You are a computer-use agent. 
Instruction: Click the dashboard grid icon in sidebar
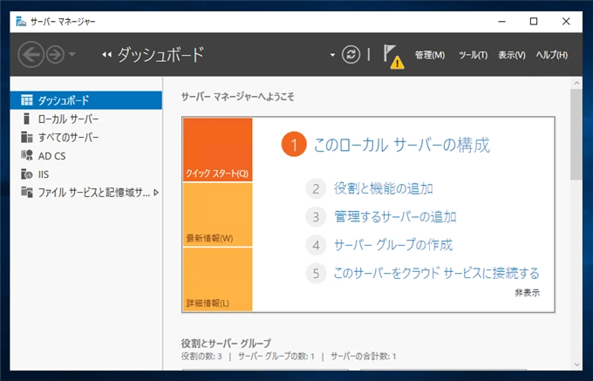[x=27, y=100]
